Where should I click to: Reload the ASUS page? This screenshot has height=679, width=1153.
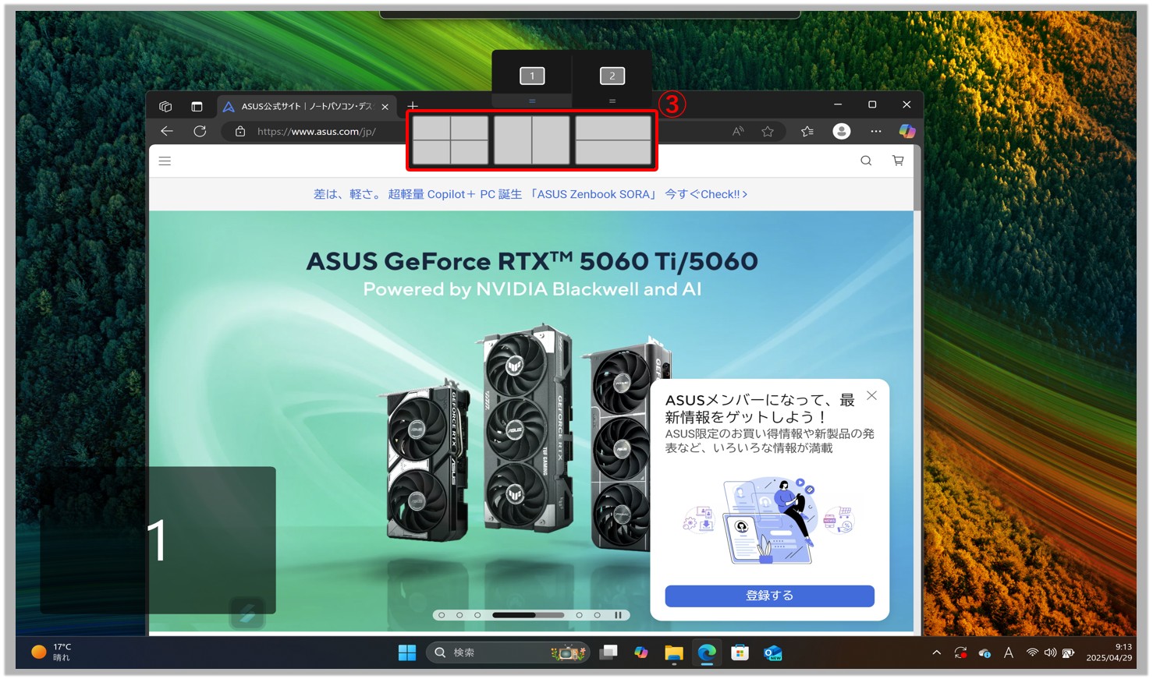pyautogui.click(x=200, y=131)
